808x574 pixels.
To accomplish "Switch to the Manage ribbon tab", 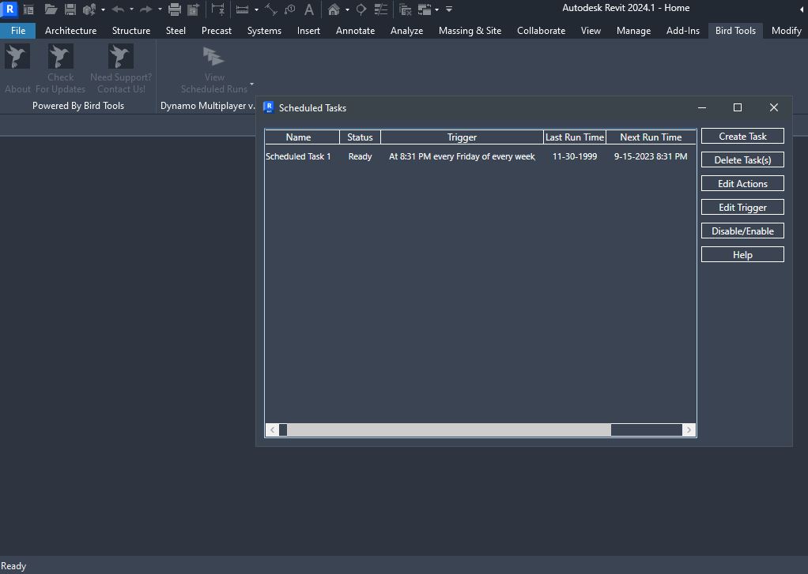I will coord(633,30).
